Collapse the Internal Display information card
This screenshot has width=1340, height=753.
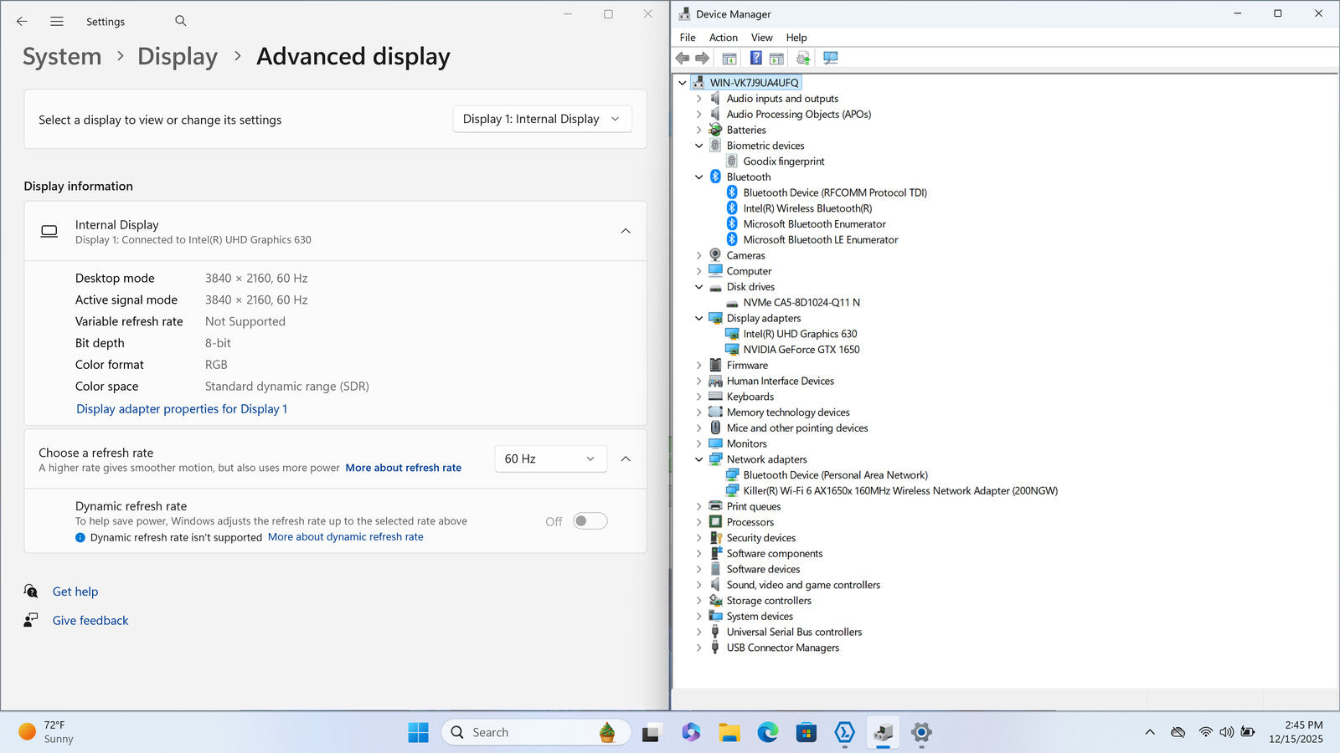[626, 231]
